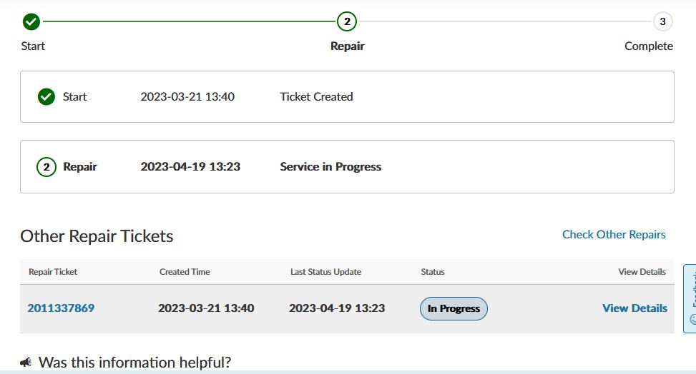696x374 pixels.
Task: Select the Service in Progress text
Action: (x=330, y=167)
